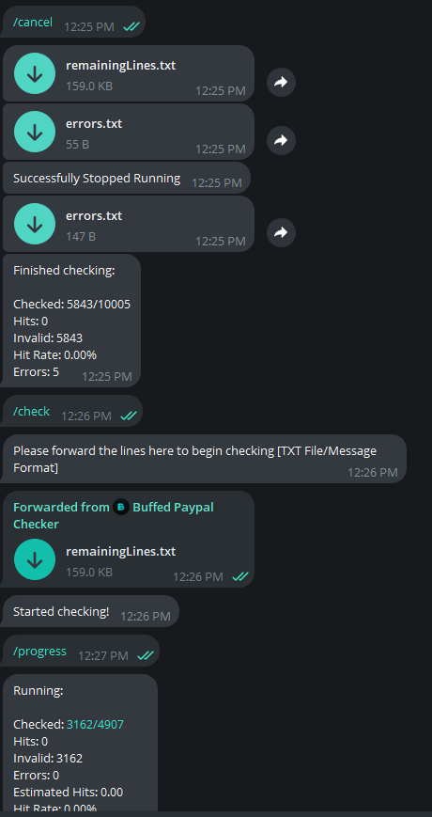Download the first remainingLines.txt file
The width and height of the screenshot is (432, 817).
coord(35,73)
